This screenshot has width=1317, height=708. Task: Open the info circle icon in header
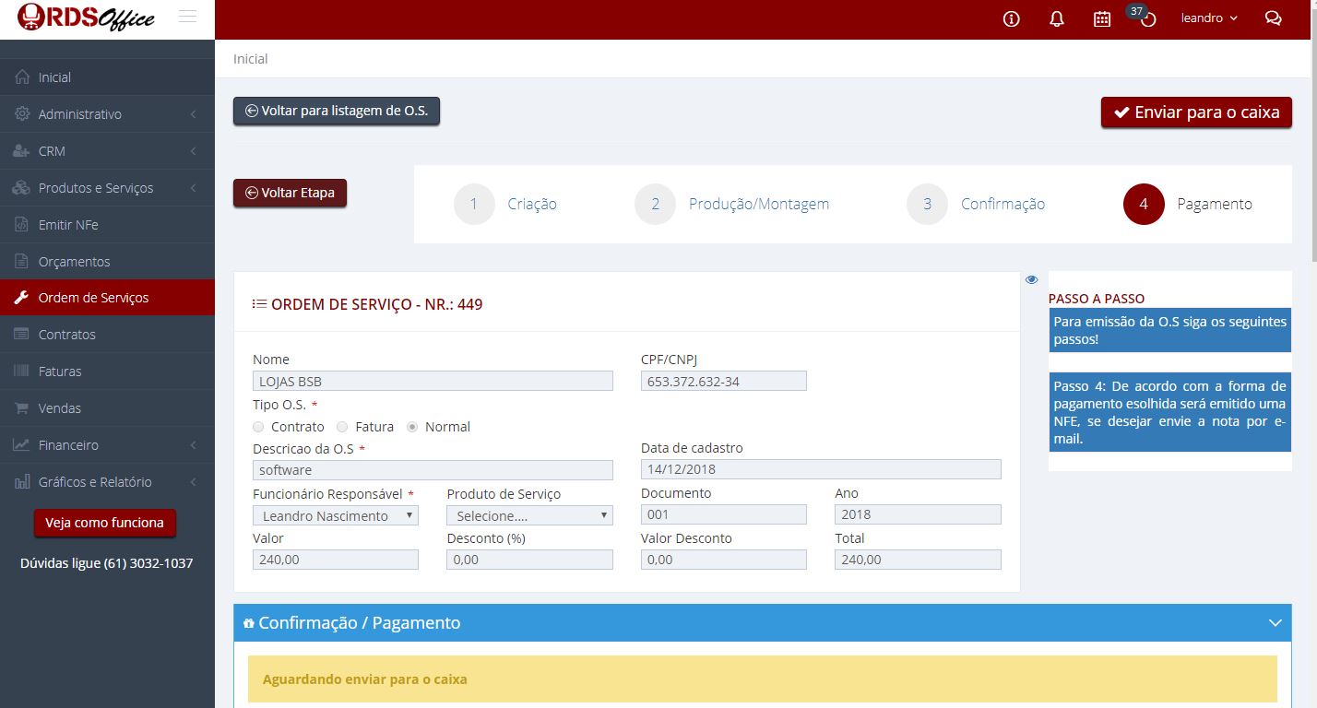(1012, 18)
